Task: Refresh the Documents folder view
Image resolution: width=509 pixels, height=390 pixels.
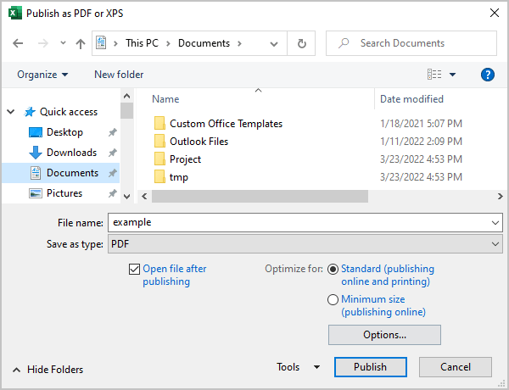Action: point(301,43)
